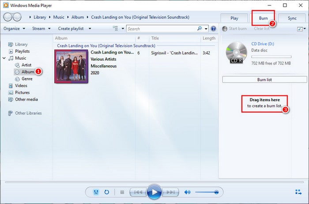Click the playback seek bar
309x204 pixels.
click(154, 182)
